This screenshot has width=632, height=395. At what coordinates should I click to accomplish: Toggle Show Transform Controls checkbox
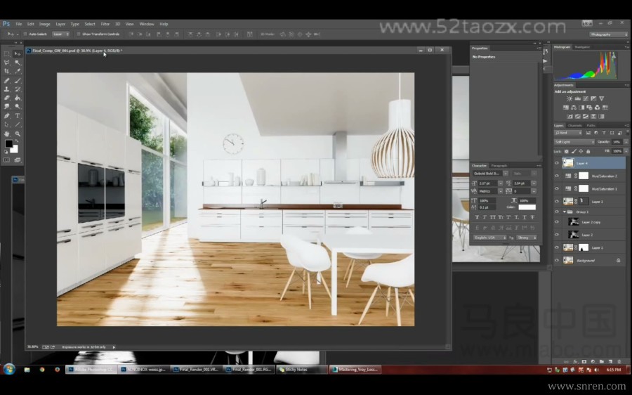(78, 34)
